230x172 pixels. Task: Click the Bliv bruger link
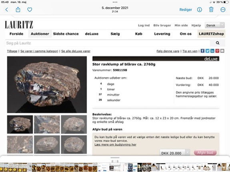[x=162, y=25]
